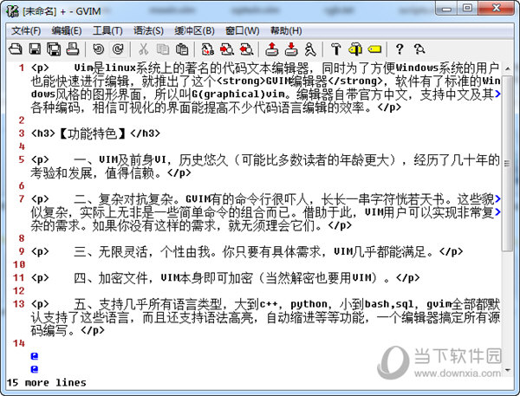Image resolution: width=520 pixels, height=396 pixels.
Task: Click the text '四、加密文件'
Action: click(111, 278)
